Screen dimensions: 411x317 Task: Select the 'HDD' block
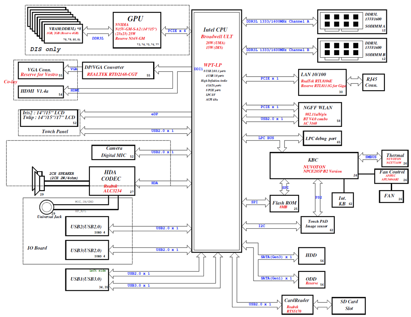pyautogui.click(x=311, y=256)
